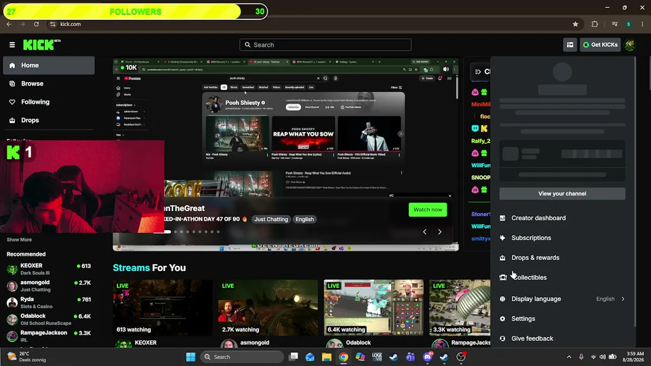Screen dimensions: 651x366
Task: Open KEOXER stream thumbnail with 613 watching
Action: tap(162, 308)
